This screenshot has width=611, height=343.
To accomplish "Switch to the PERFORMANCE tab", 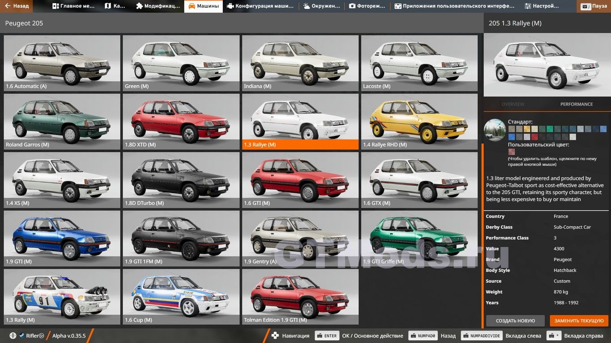I will [x=577, y=104].
